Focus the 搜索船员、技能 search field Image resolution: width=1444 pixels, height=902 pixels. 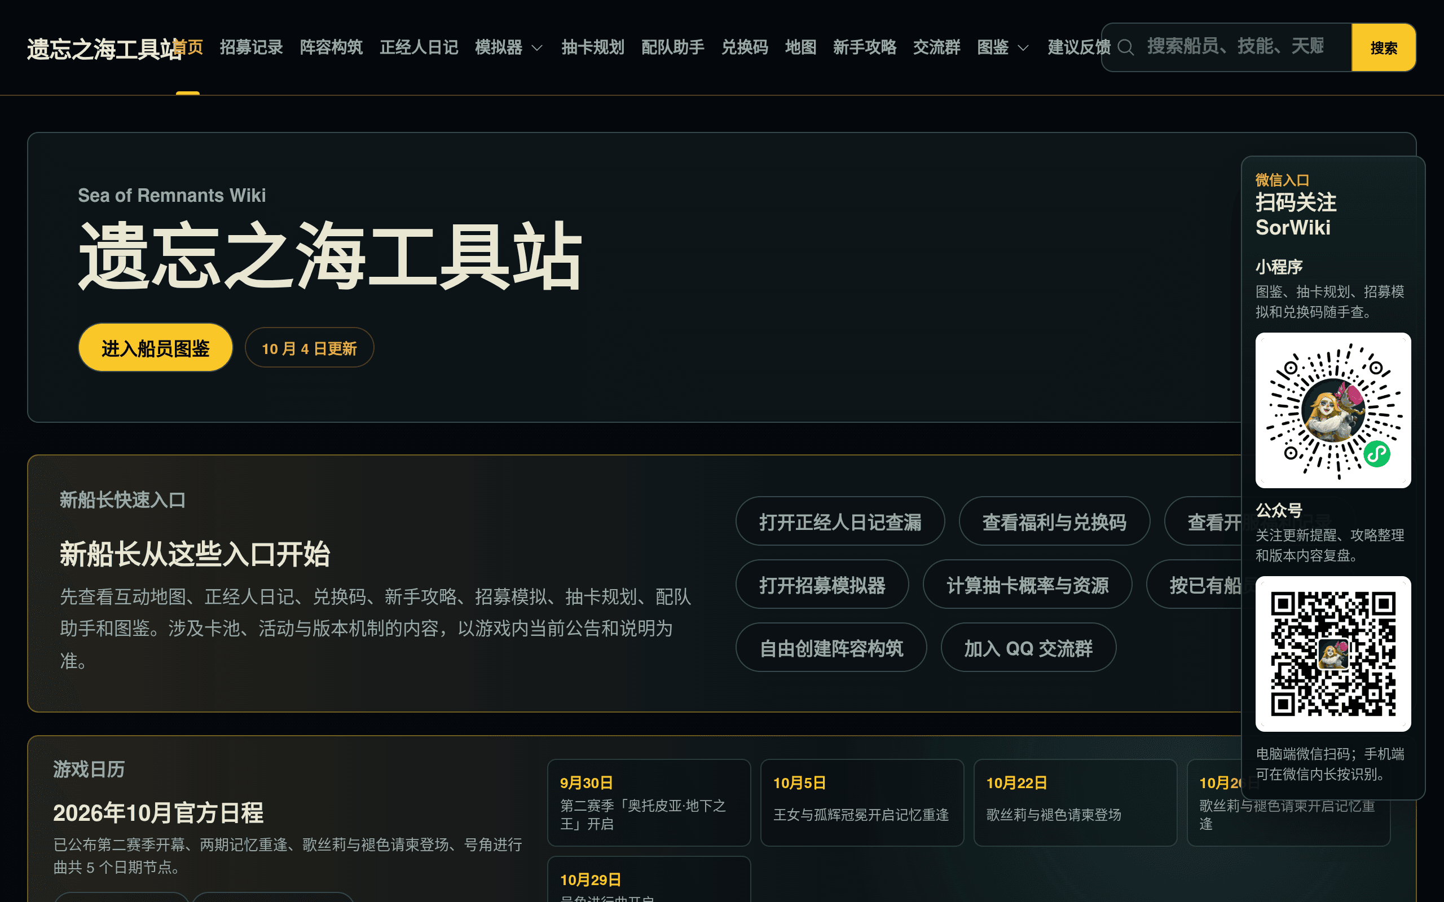(1226, 47)
